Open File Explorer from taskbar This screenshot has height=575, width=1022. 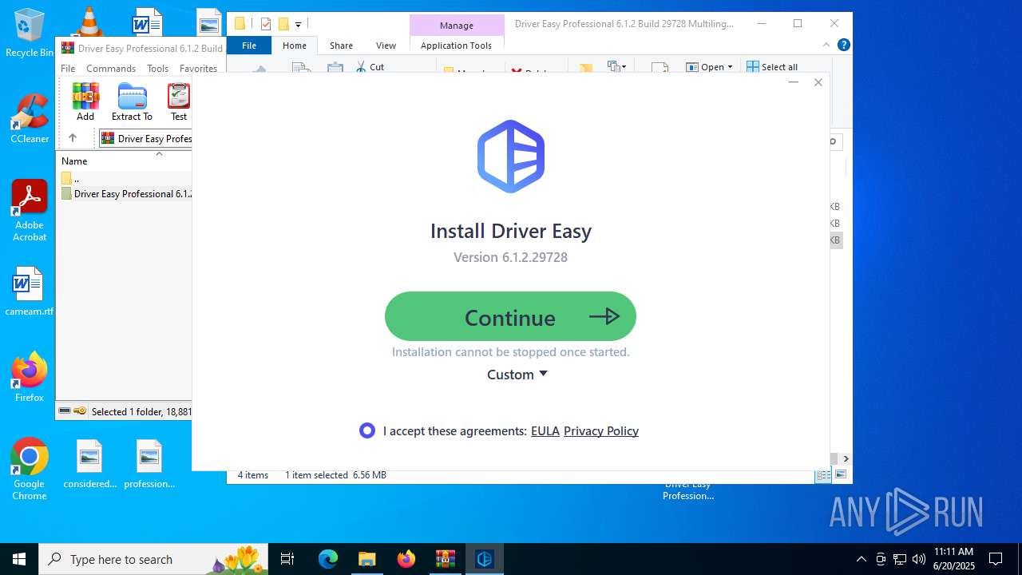tap(366, 559)
